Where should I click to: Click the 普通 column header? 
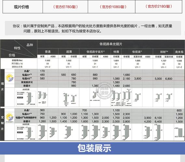(48, 52)
